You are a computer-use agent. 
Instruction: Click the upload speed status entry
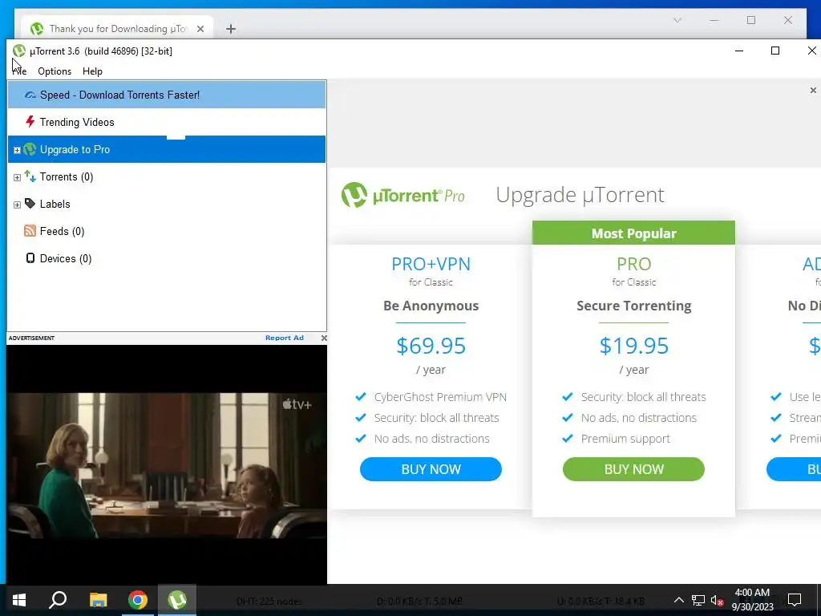click(601, 602)
